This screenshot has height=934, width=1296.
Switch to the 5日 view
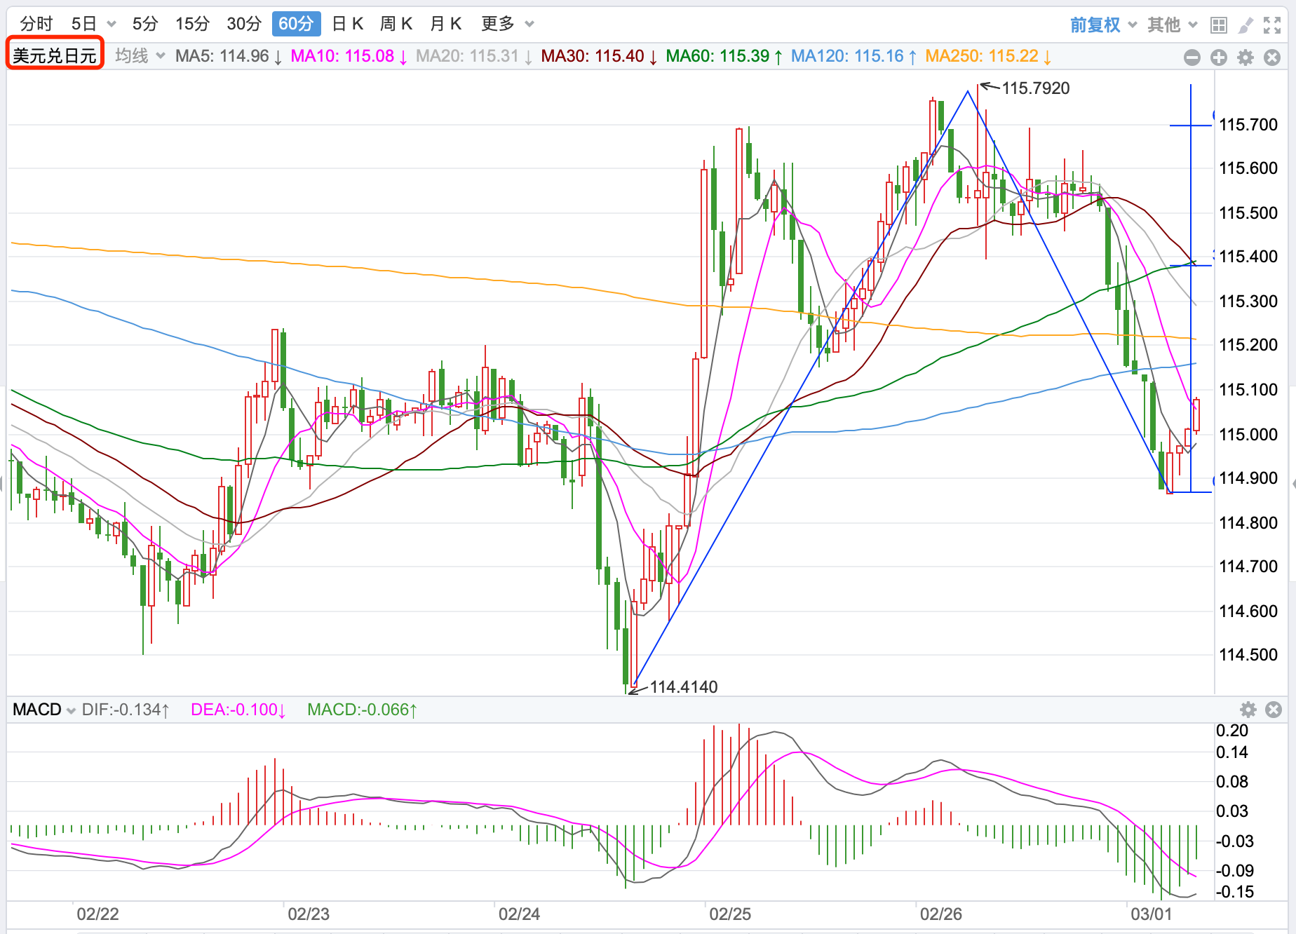point(83,24)
